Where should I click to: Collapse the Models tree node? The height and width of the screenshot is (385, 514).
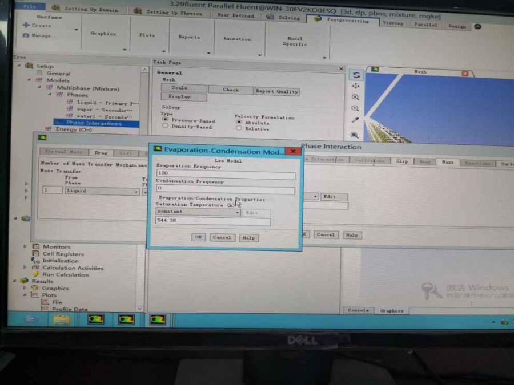click(29, 79)
